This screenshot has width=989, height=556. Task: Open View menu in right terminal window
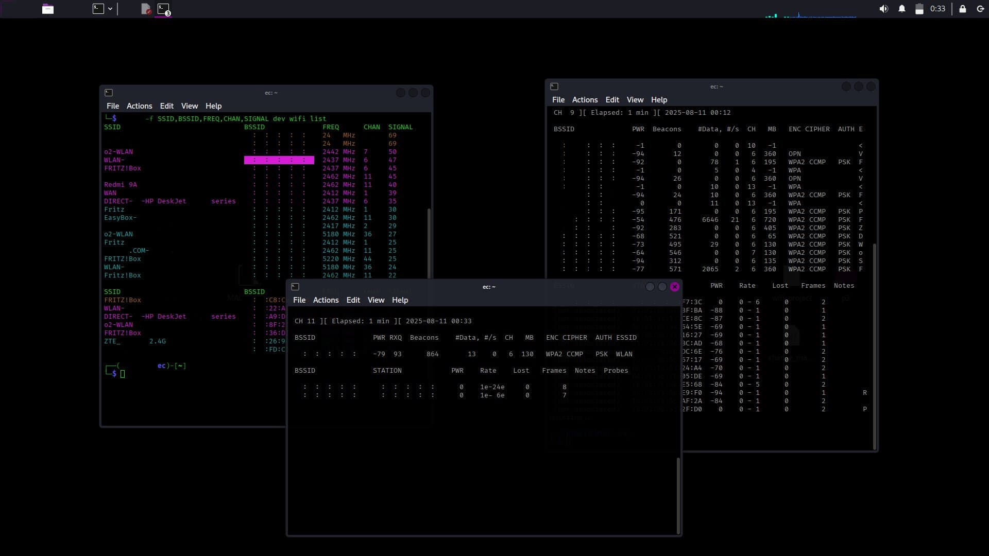635,100
